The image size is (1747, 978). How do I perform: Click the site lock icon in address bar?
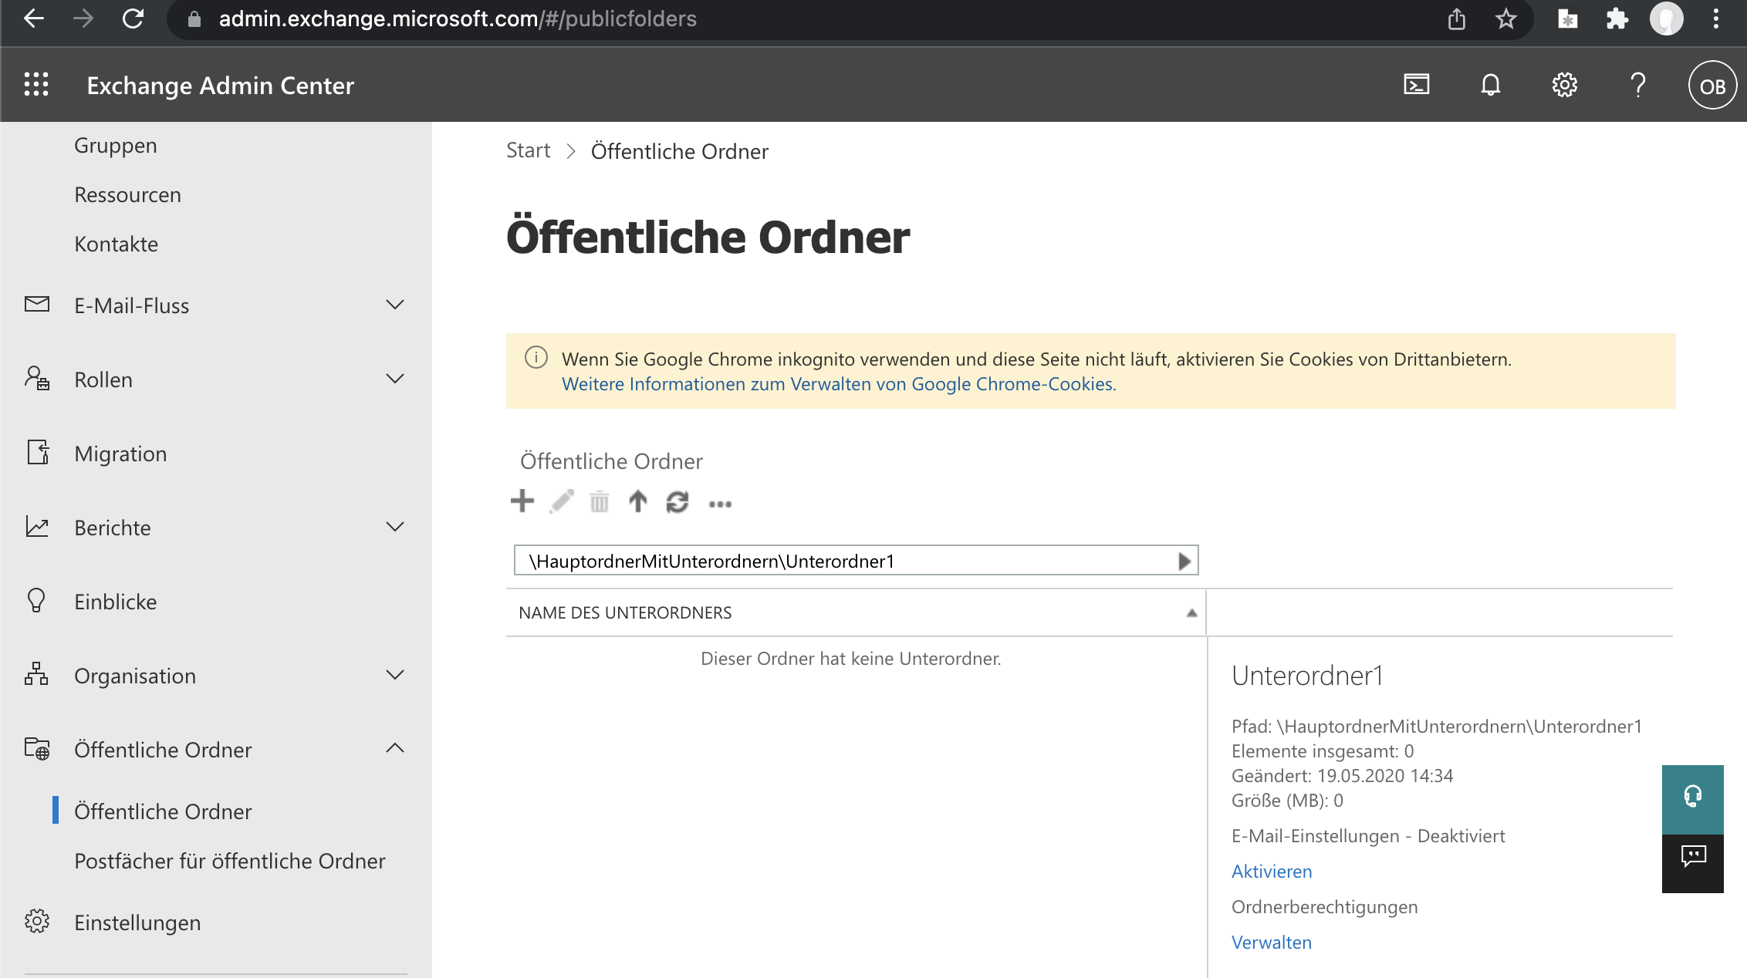[194, 19]
